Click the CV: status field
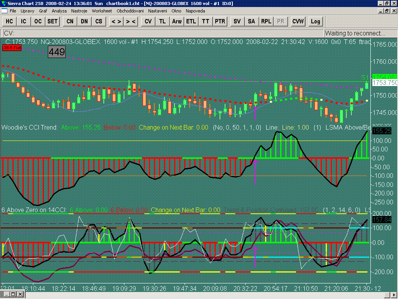Viewport: 398px width, 299px height. point(163,33)
